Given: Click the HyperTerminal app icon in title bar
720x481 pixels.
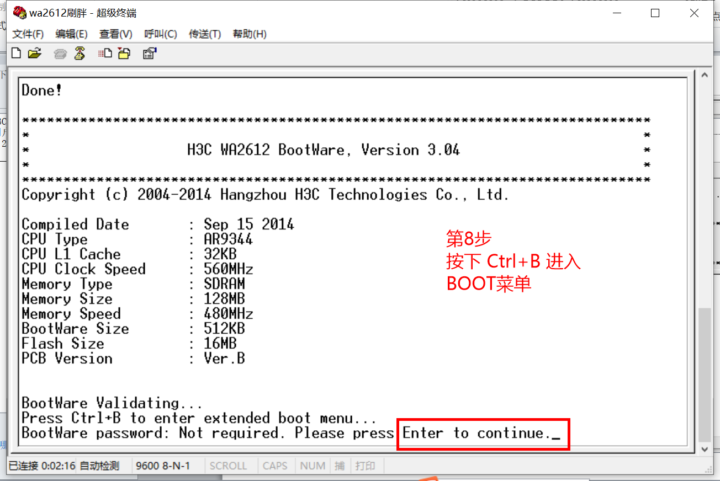Looking at the screenshot, I should [x=20, y=13].
